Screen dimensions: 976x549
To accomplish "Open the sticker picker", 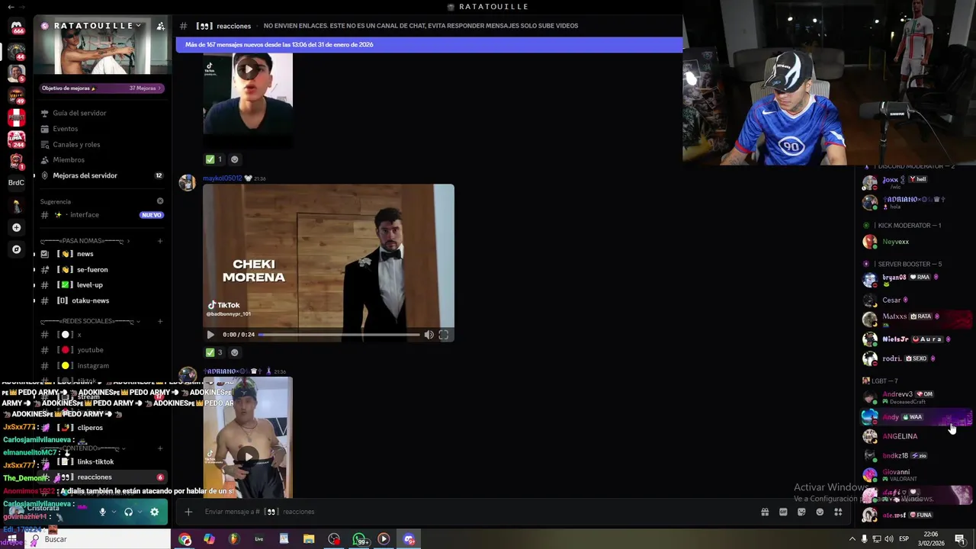I will click(x=801, y=512).
